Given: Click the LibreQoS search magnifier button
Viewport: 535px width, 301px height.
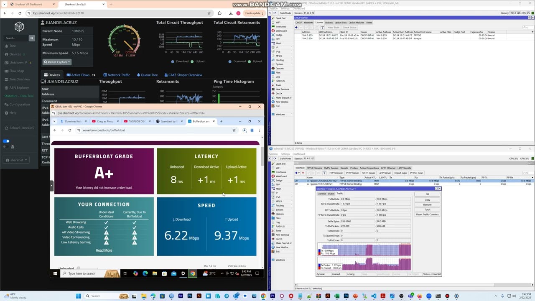Looking at the screenshot, I should pyautogui.click(x=31, y=38).
